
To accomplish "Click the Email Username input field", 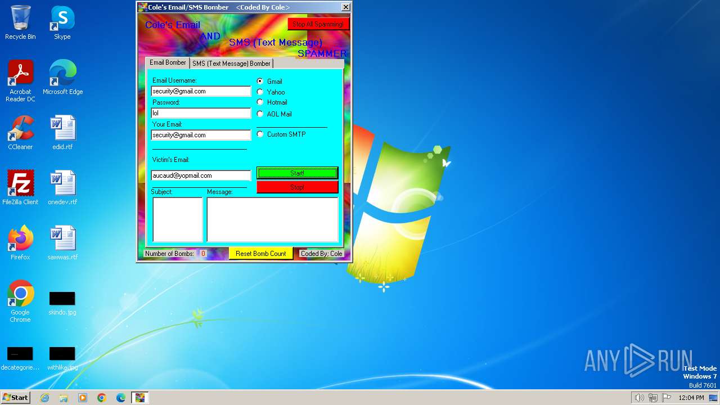I will click(x=201, y=91).
